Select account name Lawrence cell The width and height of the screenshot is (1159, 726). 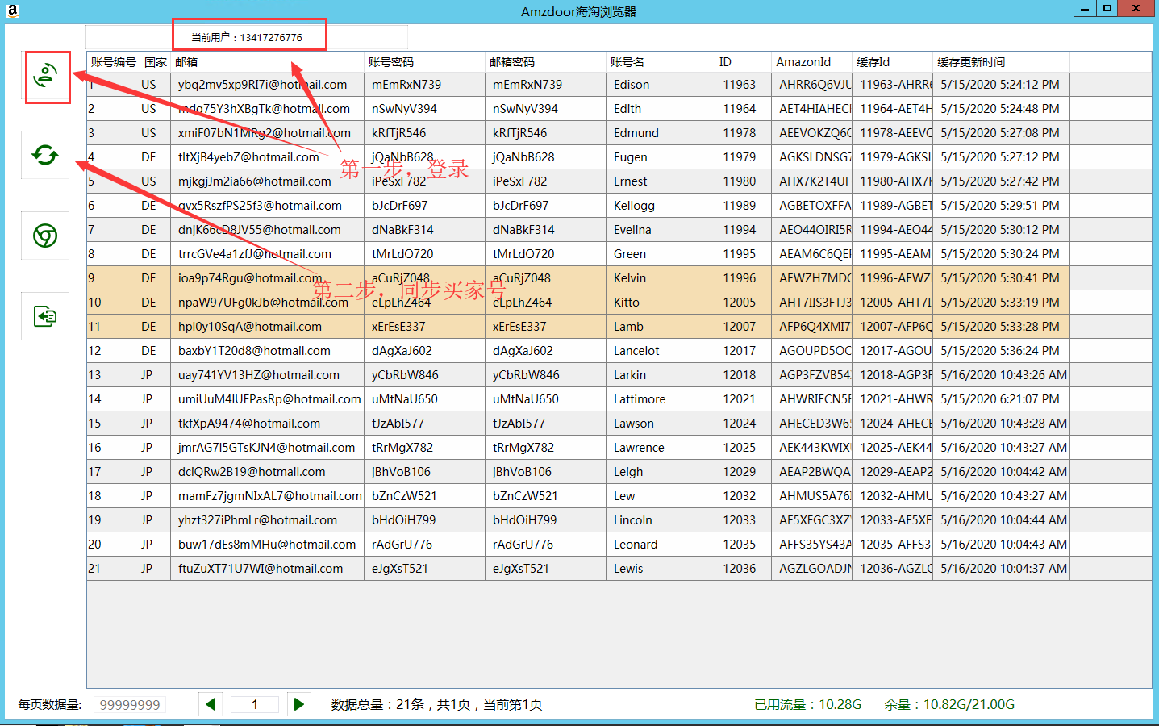point(661,448)
